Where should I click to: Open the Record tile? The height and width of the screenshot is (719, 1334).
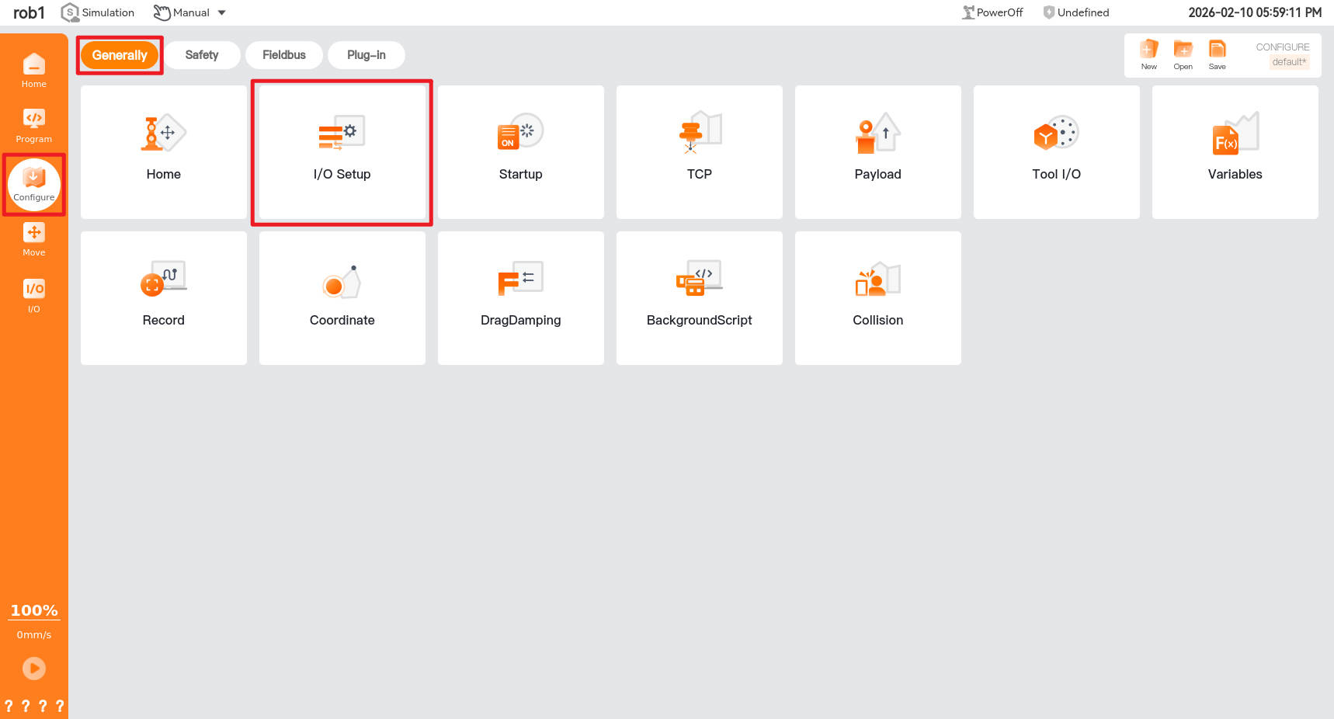163,298
